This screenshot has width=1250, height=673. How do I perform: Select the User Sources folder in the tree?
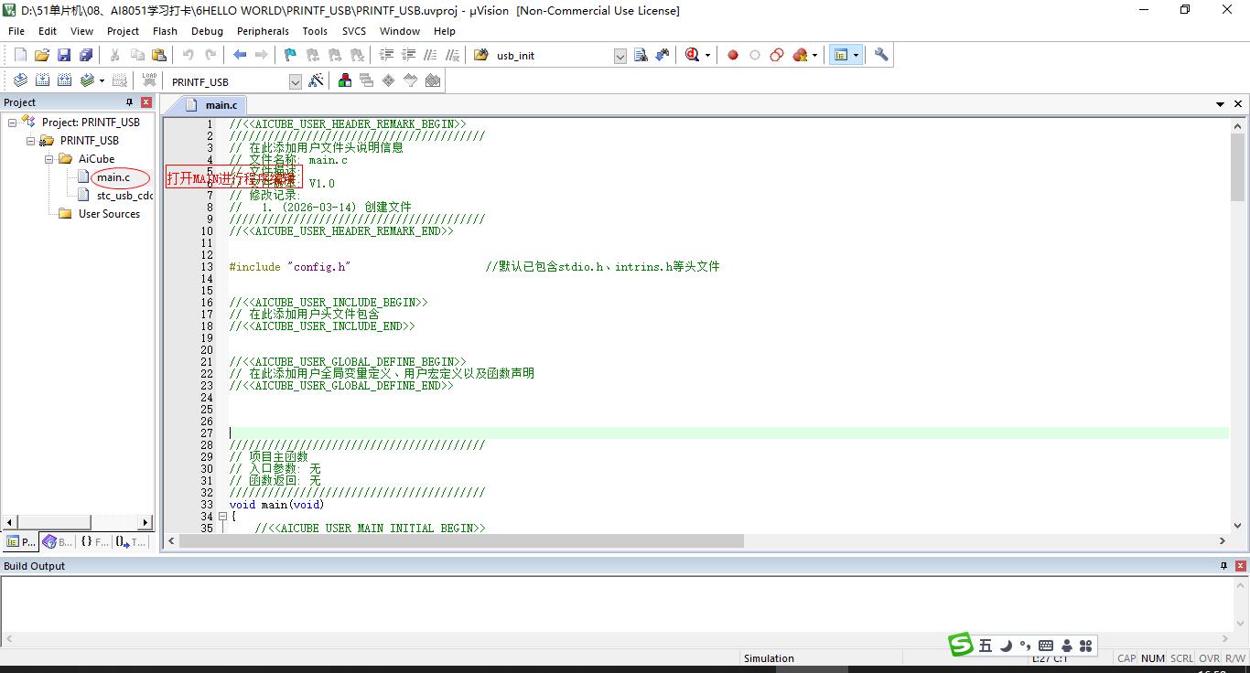109,214
